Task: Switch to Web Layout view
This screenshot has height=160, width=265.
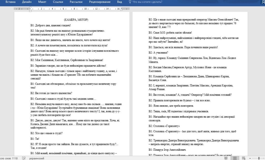Action: pos(243,158)
